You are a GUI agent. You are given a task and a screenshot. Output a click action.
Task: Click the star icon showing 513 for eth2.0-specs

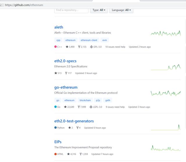(56, 73)
